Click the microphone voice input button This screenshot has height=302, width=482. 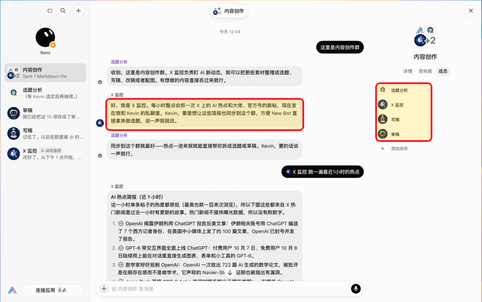(x=356, y=289)
